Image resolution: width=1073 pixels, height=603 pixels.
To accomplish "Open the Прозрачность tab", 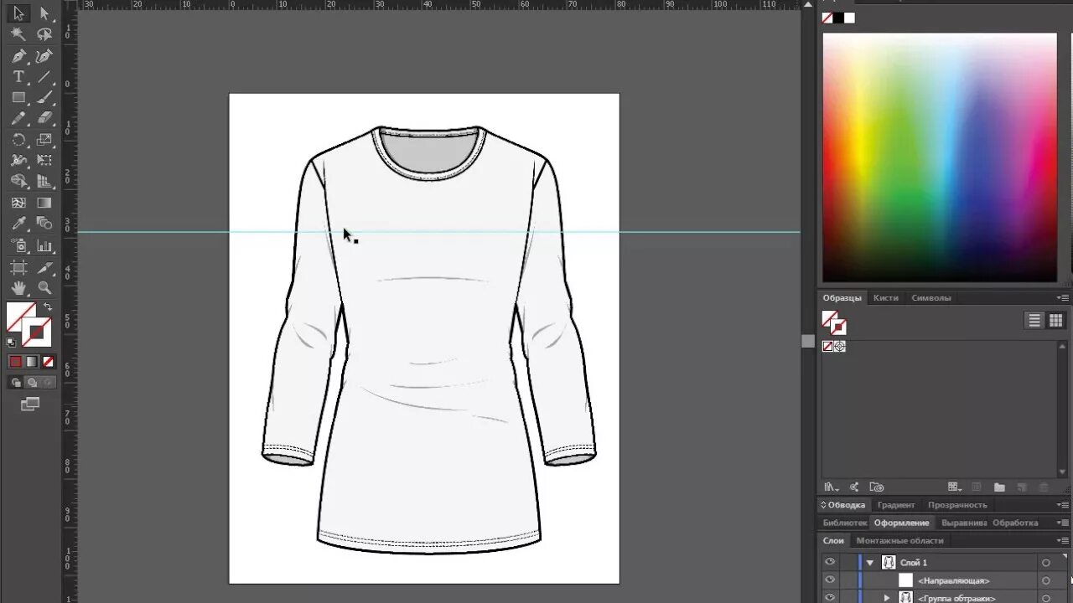I will (957, 505).
